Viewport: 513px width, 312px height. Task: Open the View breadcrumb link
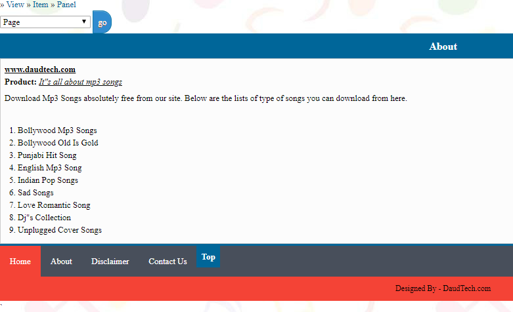point(15,5)
